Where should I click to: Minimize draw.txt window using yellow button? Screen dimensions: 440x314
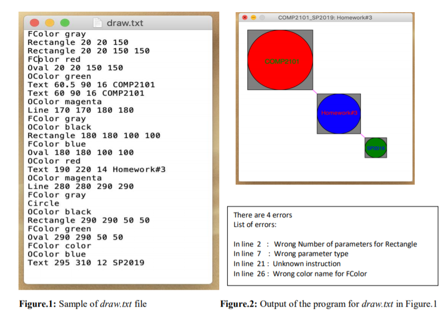point(50,23)
